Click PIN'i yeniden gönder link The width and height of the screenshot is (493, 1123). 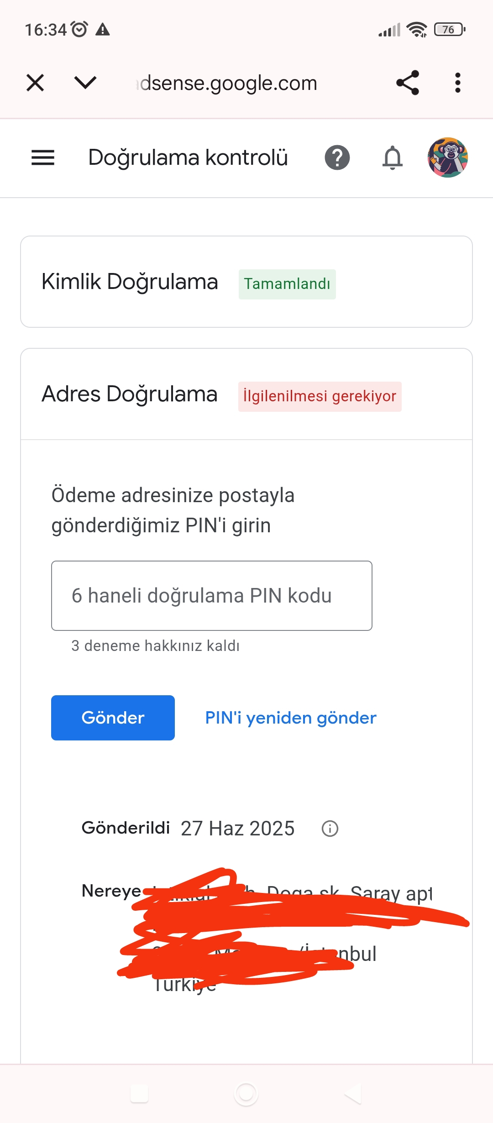point(291,718)
